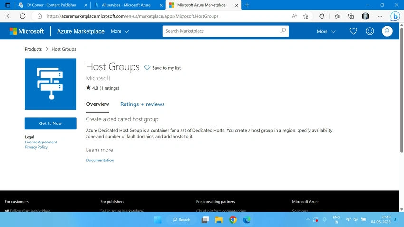Open browser collections icon
The height and width of the screenshot is (227, 404).
point(351,16)
